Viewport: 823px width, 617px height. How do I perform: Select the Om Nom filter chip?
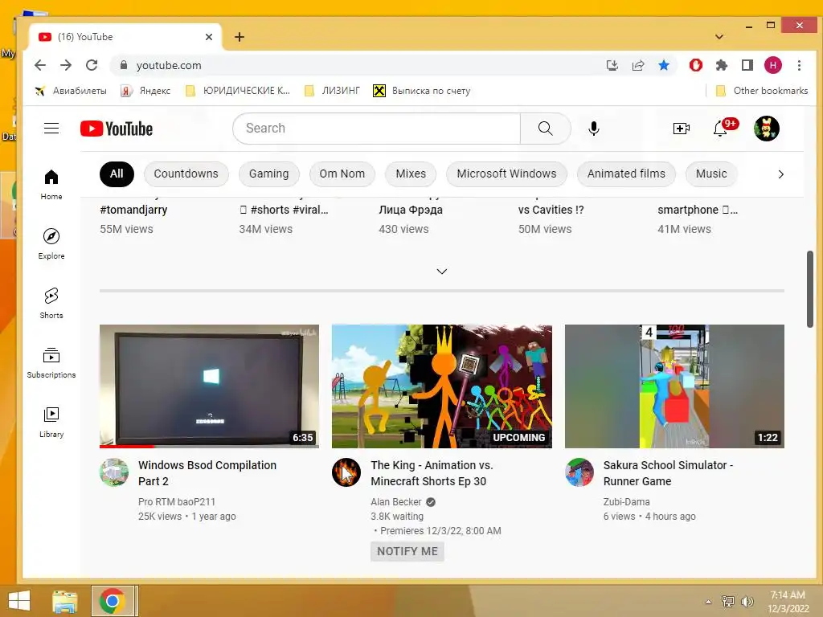click(342, 174)
